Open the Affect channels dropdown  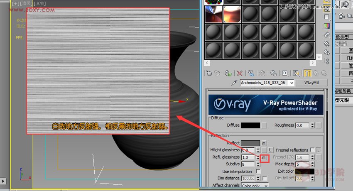tap(266, 186)
